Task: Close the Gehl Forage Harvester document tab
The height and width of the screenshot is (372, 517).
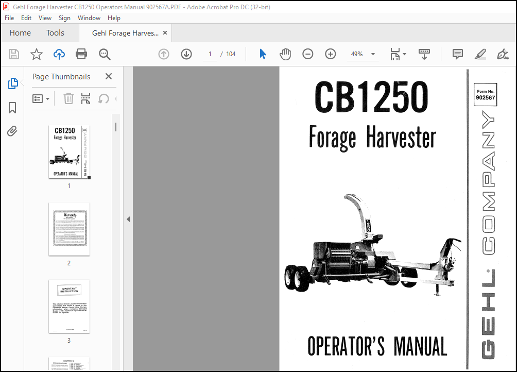Action: click(x=165, y=33)
